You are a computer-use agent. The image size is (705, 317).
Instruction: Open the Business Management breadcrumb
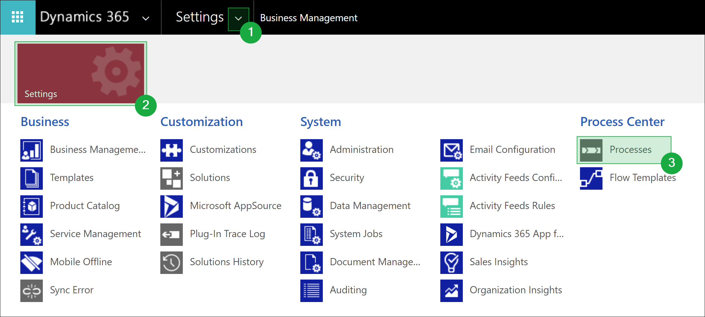[x=309, y=18]
